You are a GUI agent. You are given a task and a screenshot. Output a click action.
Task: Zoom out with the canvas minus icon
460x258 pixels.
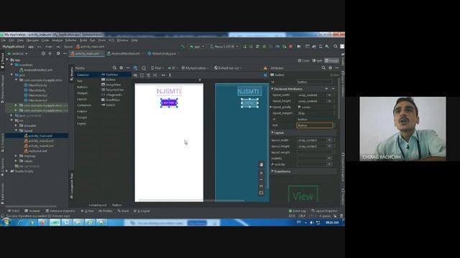262,180
